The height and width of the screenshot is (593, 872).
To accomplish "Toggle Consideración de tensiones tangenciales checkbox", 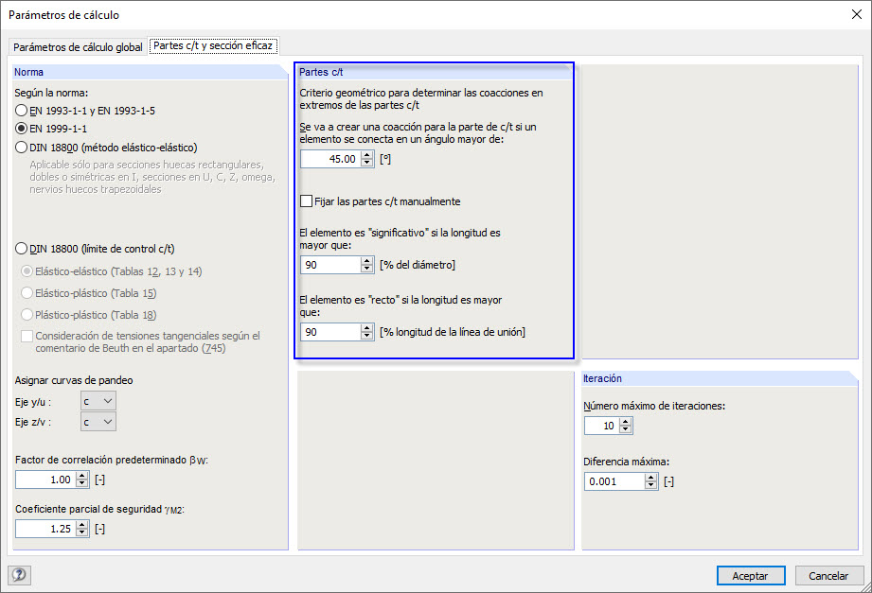I will click(x=27, y=336).
